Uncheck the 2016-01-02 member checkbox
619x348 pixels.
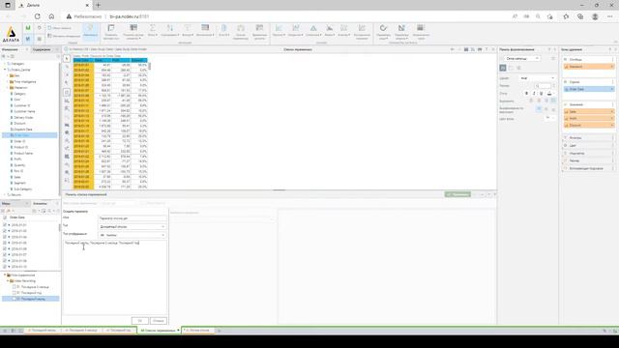[x=5, y=231]
